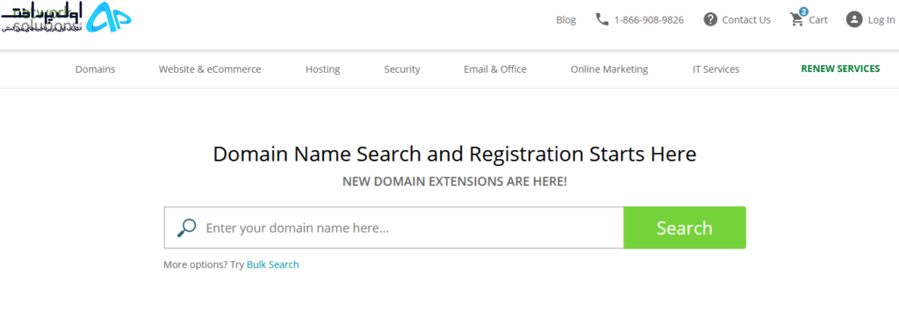Open the Blog link

click(x=566, y=20)
